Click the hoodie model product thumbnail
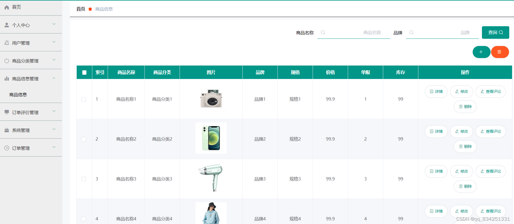The width and height of the screenshot is (514, 224). [211, 213]
